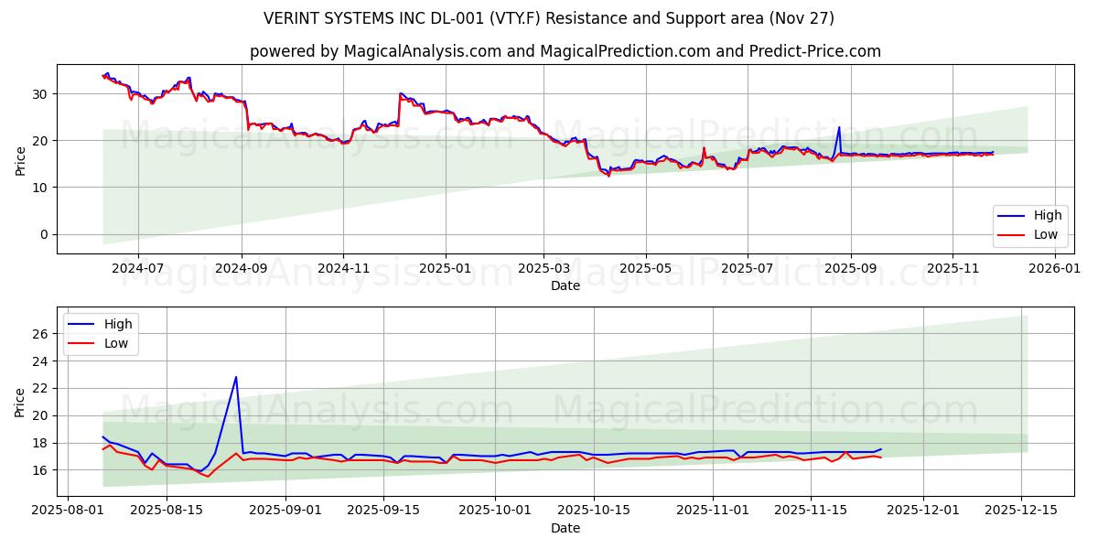Viewport: 1098px width, 549px height.
Task: Click the top chart's 'Date' x-axis label
Action: coord(565,285)
